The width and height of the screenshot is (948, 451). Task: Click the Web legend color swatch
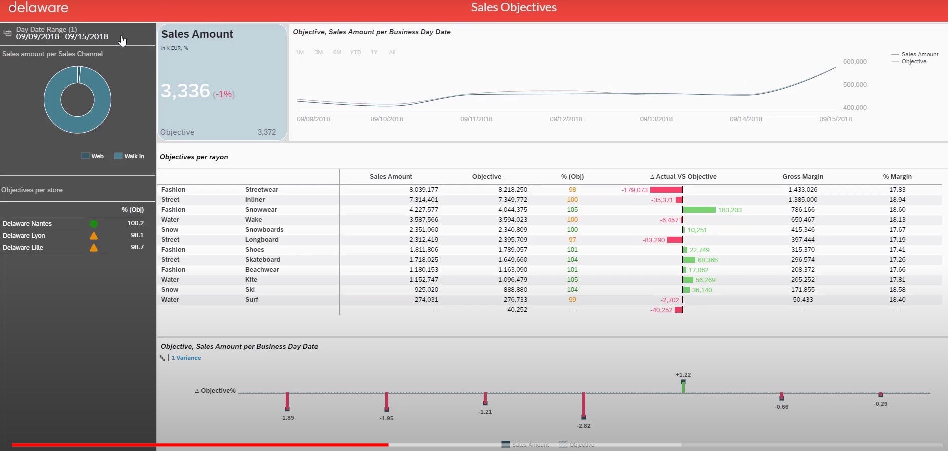click(85, 156)
